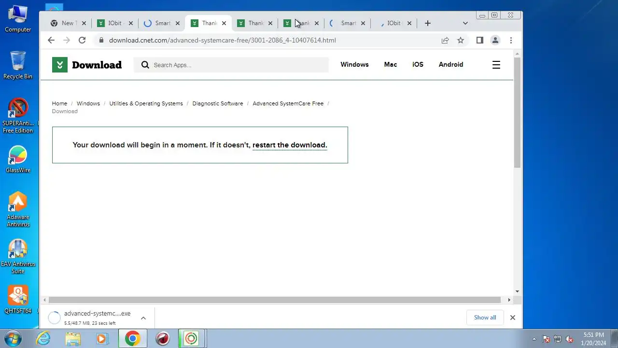The image size is (618, 348).
Task: Click the taskbar clock showing 5:51 PM
Action: [593, 339]
